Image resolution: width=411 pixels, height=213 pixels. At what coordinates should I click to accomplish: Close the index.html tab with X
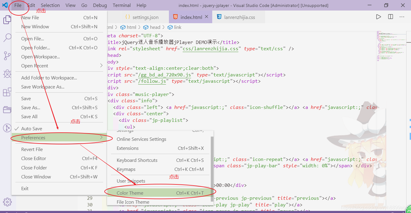tap(207, 17)
